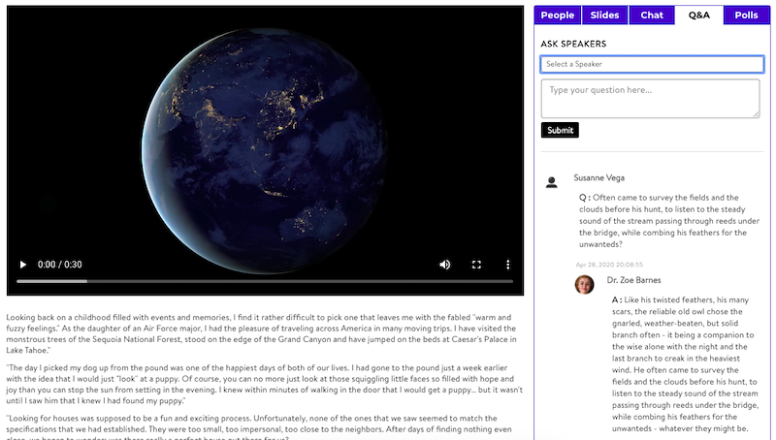Viewport: 776px width, 440px height.
Task: Open the Chat tab
Action: (652, 15)
